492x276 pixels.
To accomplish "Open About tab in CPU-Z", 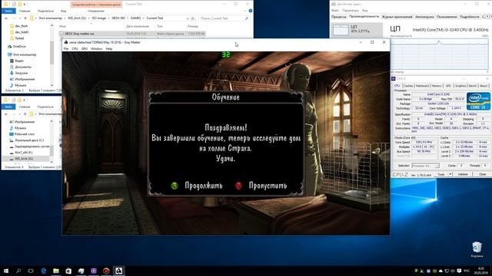I will (x=484, y=86).
